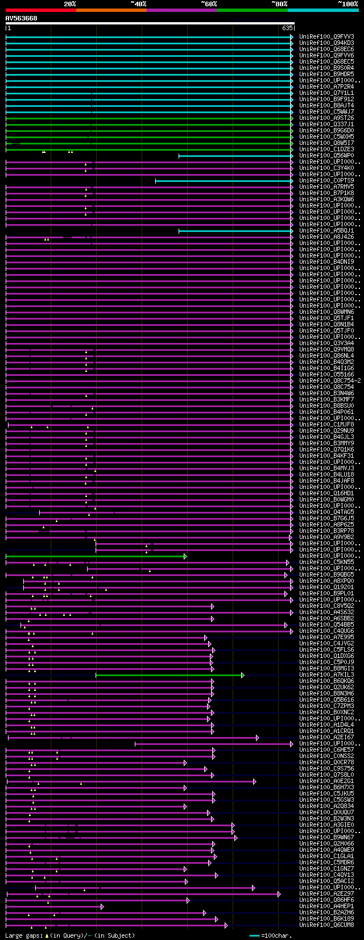This screenshot has height=940, width=364.
Task: Click the arrowhead ending the Q6CUM8 bar
Action: pyautogui.click(x=226, y=925)
